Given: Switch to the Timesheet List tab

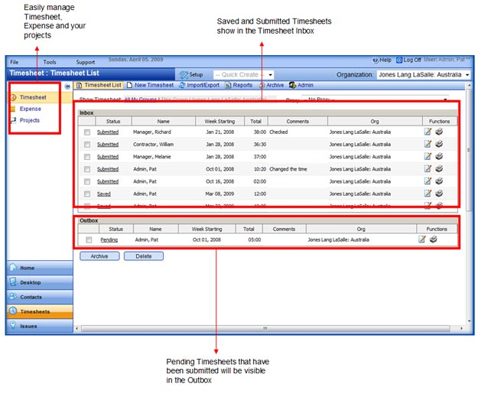Looking at the screenshot, I should [x=99, y=85].
